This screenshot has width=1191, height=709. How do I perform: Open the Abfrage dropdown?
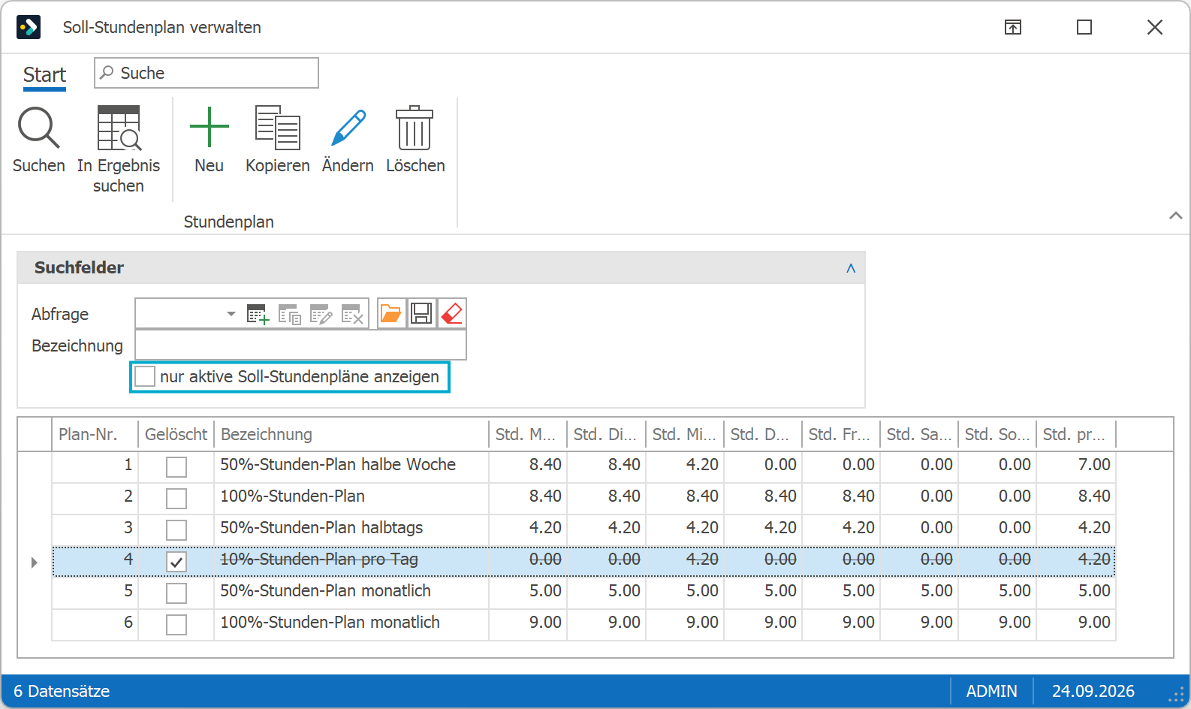coord(231,314)
